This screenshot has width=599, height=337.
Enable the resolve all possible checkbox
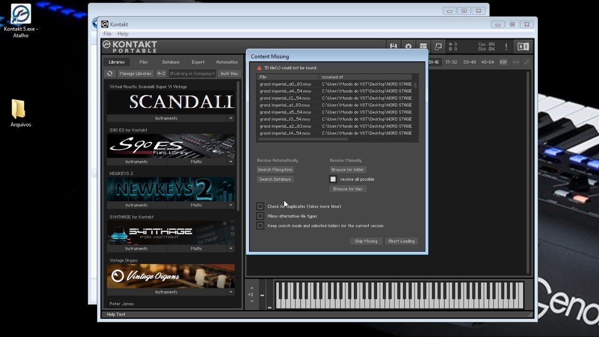pyautogui.click(x=333, y=179)
